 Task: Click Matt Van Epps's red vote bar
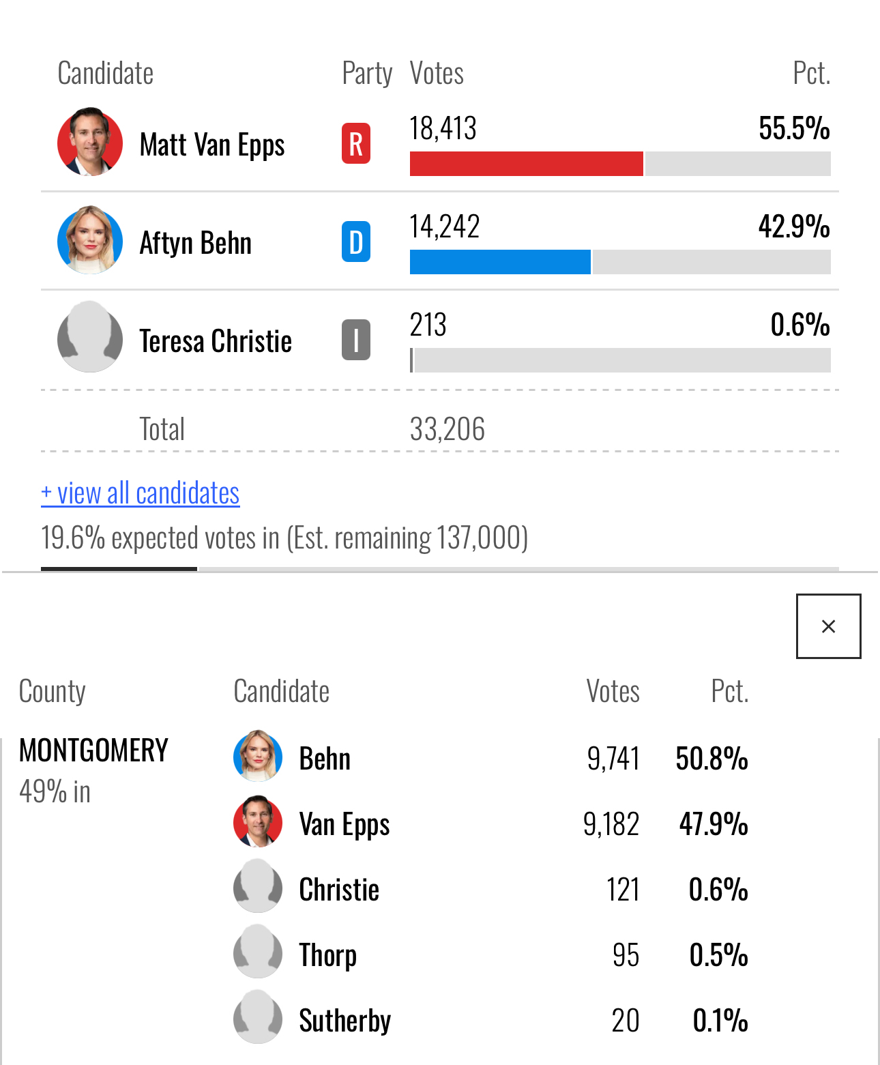[x=526, y=164]
